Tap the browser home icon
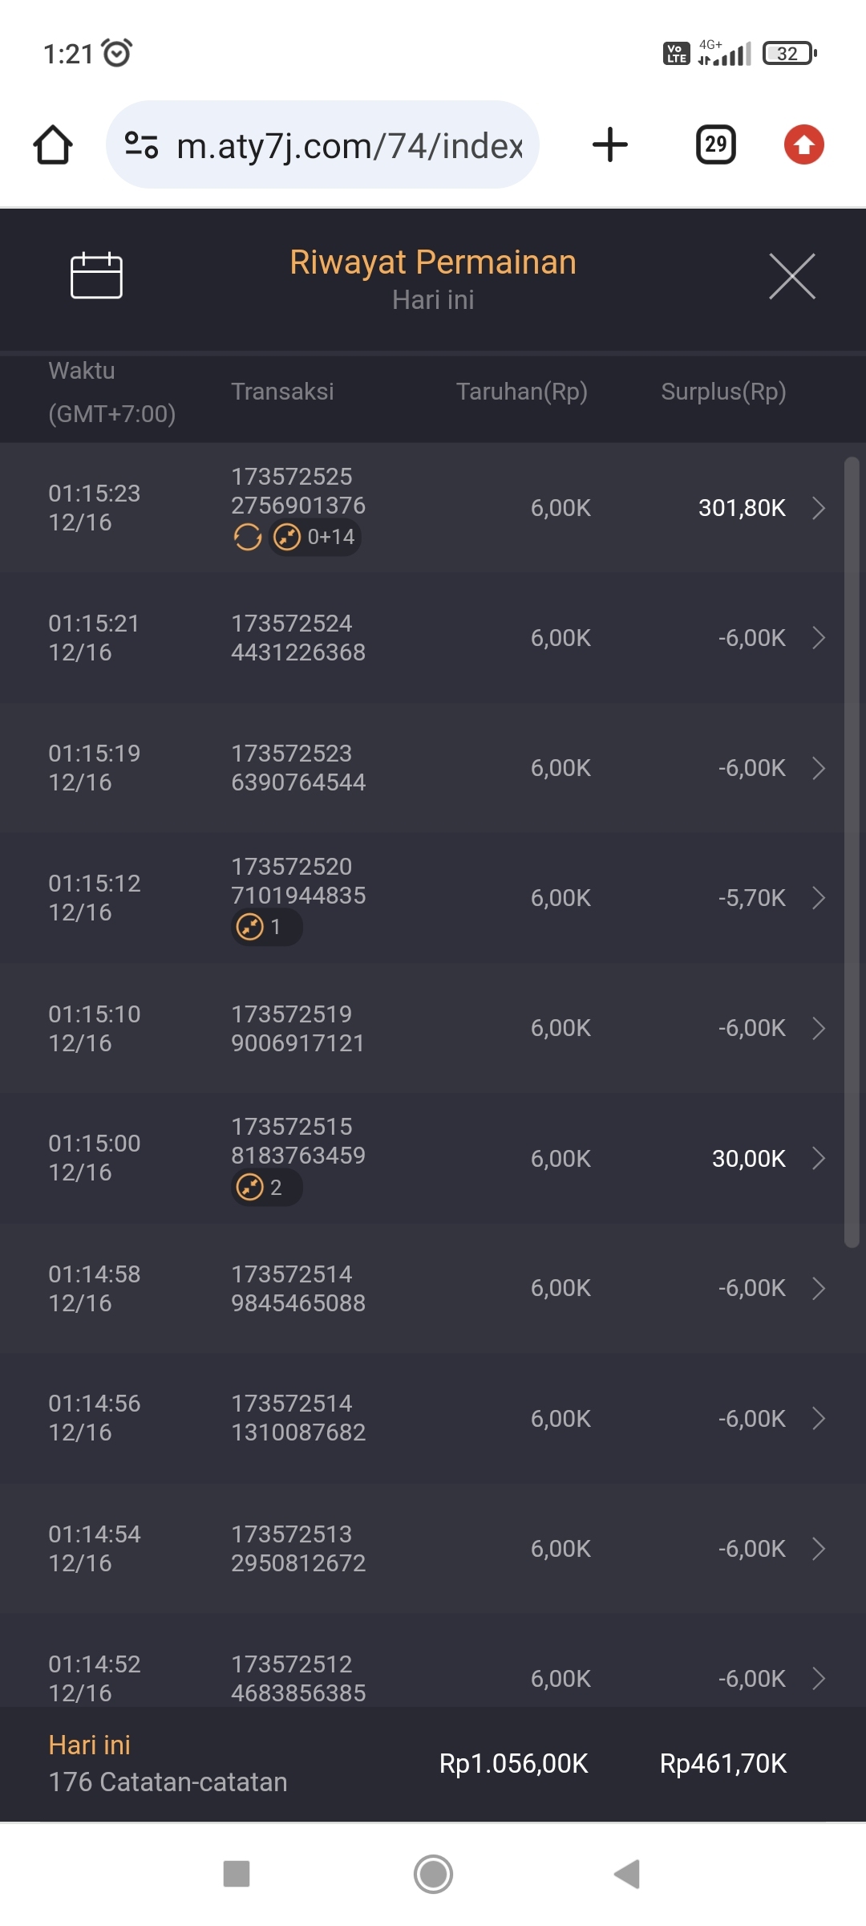 point(53,145)
